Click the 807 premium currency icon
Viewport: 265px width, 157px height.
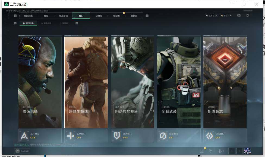click(222, 15)
